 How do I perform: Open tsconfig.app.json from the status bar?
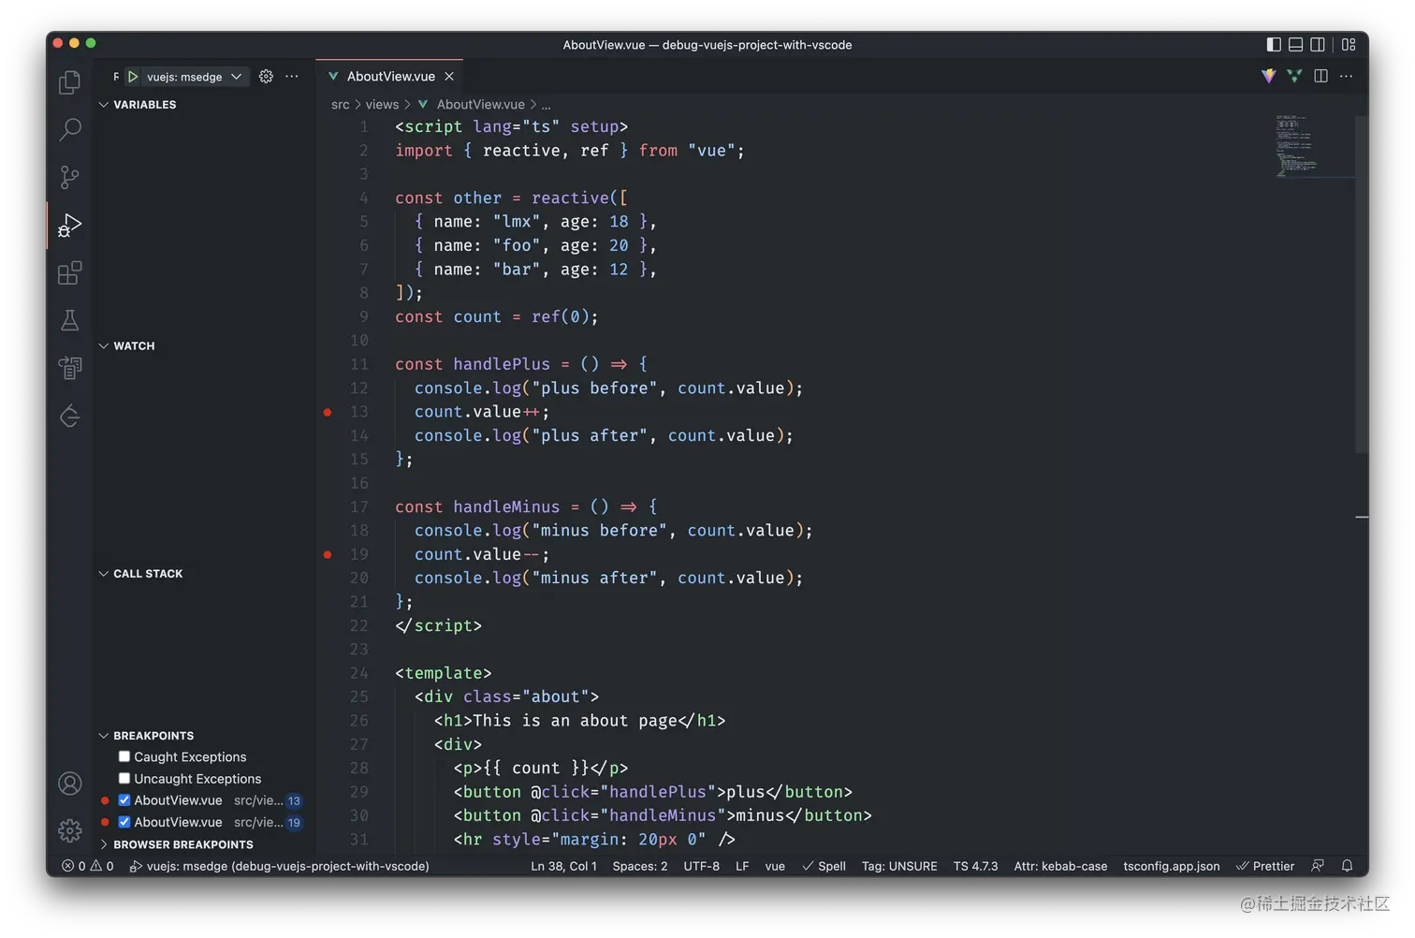point(1171,866)
